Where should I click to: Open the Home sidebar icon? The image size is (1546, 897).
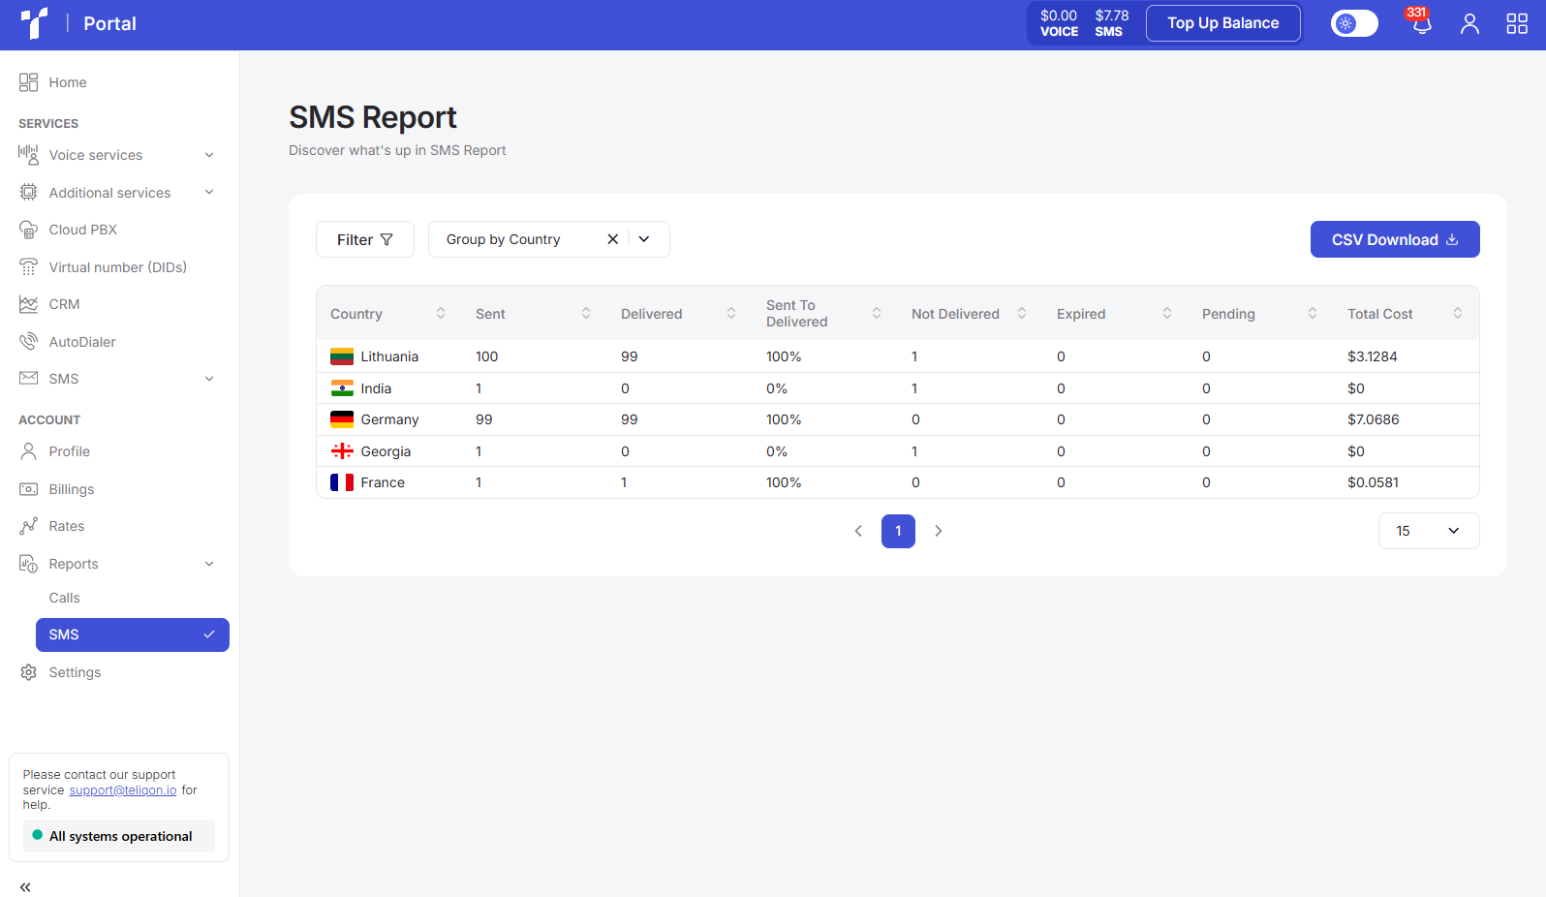tap(28, 82)
